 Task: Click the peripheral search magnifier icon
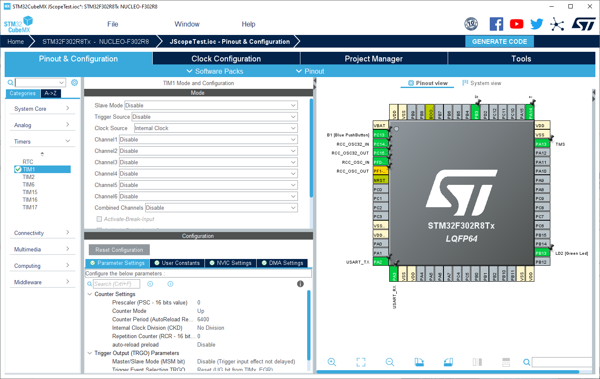pos(11,83)
